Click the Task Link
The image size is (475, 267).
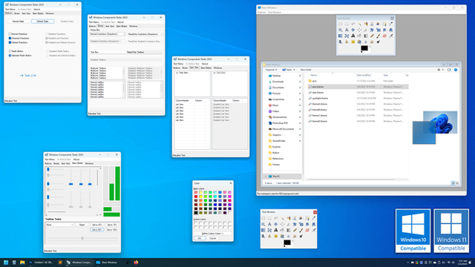pyautogui.click(x=28, y=76)
